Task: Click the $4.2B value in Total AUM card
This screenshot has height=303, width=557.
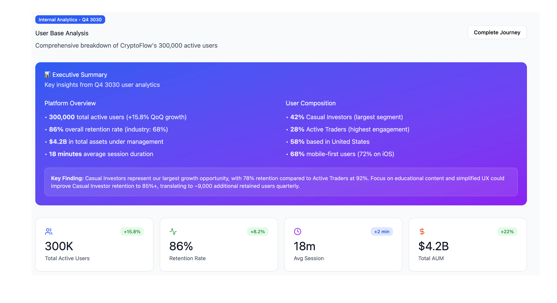Action: point(434,246)
